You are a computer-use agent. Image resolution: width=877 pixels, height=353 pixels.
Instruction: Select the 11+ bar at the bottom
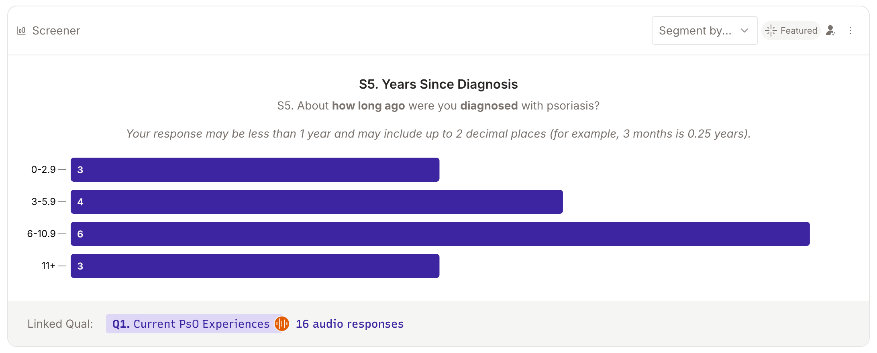click(255, 266)
